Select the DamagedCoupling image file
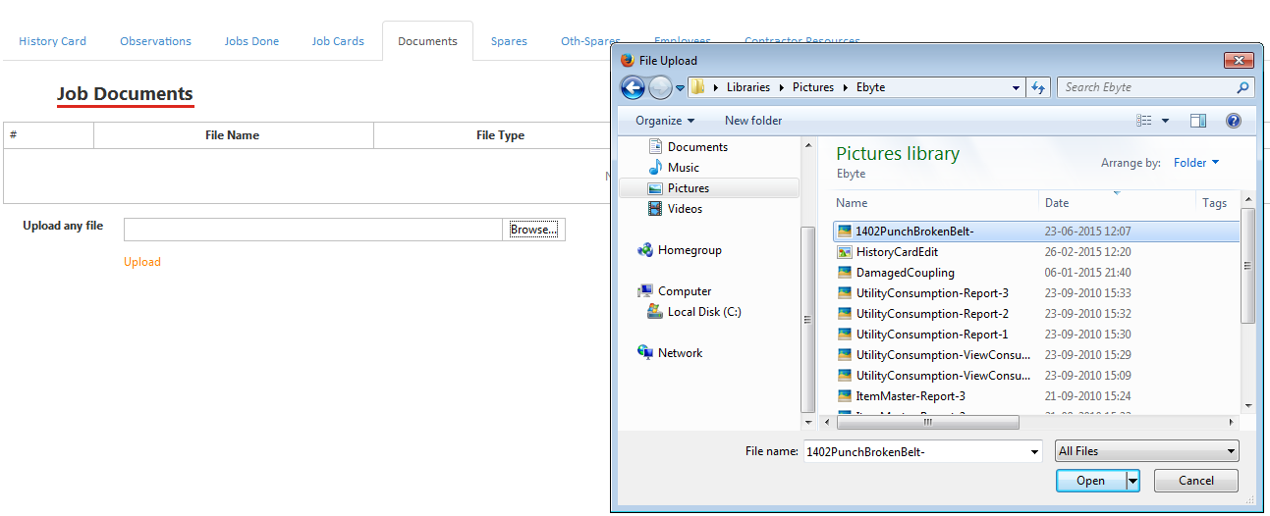 [x=905, y=273]
